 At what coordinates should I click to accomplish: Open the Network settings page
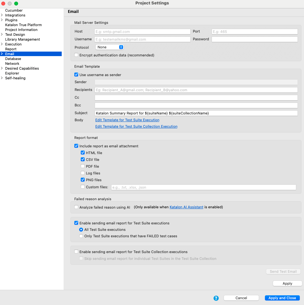12,64
